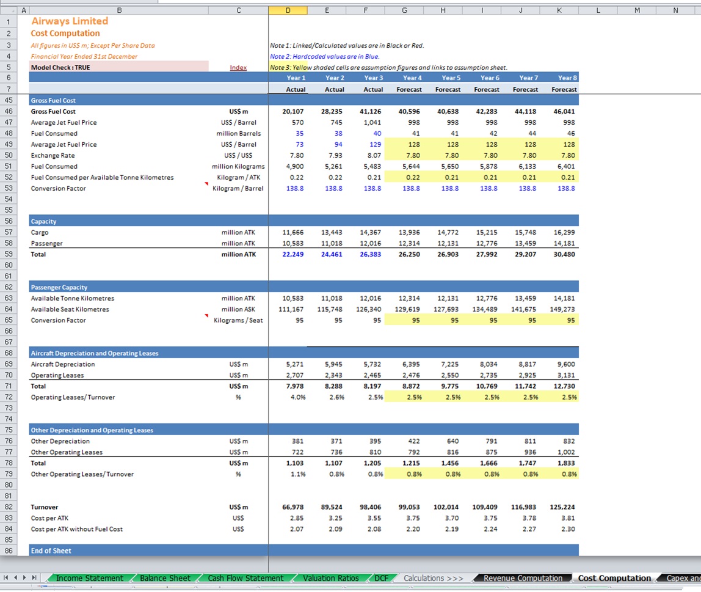Click Cost per ATK Year 1 value 2.85
The width and height of the screenshot is (701, 592).
click(296, 518)
